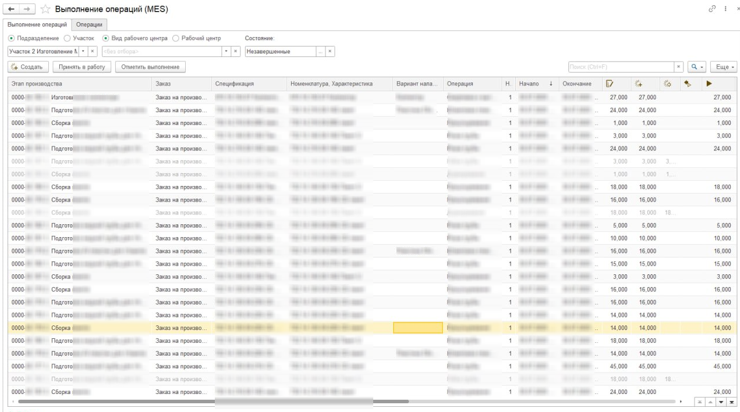The width and height of the screenshot is (740, 412).
Task: Add page to favorites with star icon
Action: point(45,9)
